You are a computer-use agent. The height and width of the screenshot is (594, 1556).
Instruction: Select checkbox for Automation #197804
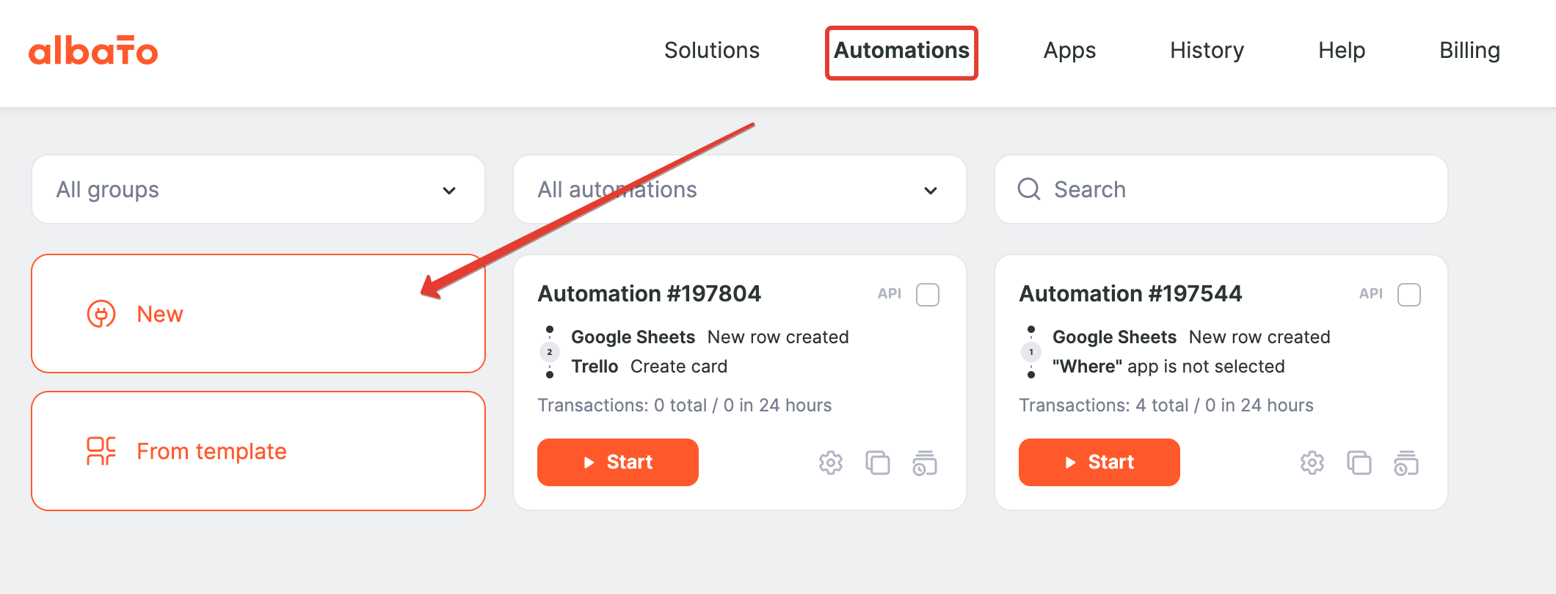928,295
